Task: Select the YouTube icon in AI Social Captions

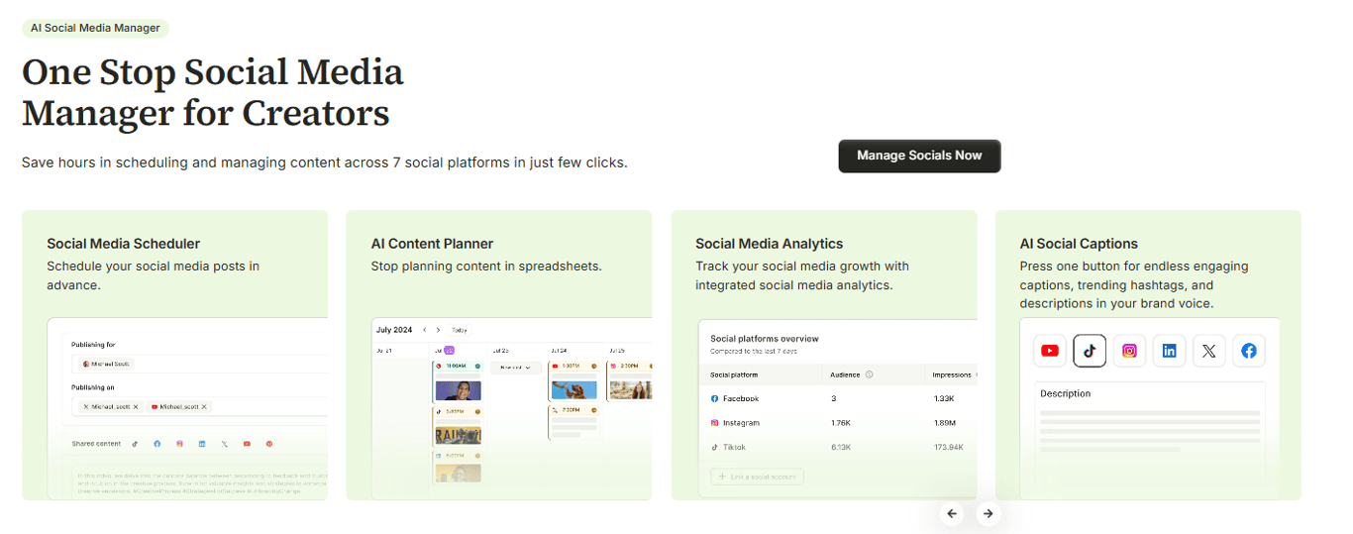Action: [x=1050, y=351]
